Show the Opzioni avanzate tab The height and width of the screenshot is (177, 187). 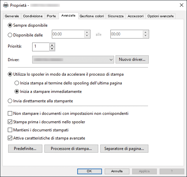160,16
